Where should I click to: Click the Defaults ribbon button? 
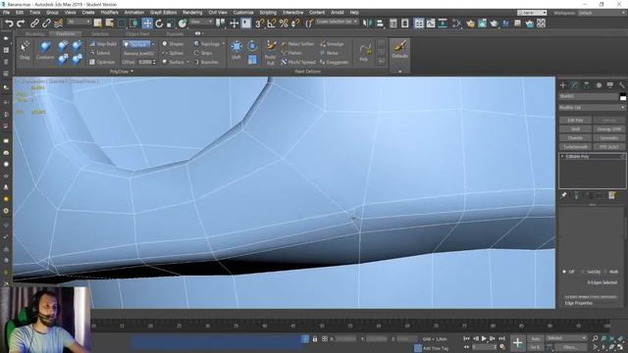point(399,50)
